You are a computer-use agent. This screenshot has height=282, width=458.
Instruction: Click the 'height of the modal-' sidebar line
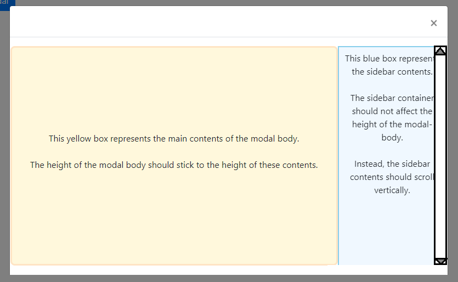[x=392, y=124]
